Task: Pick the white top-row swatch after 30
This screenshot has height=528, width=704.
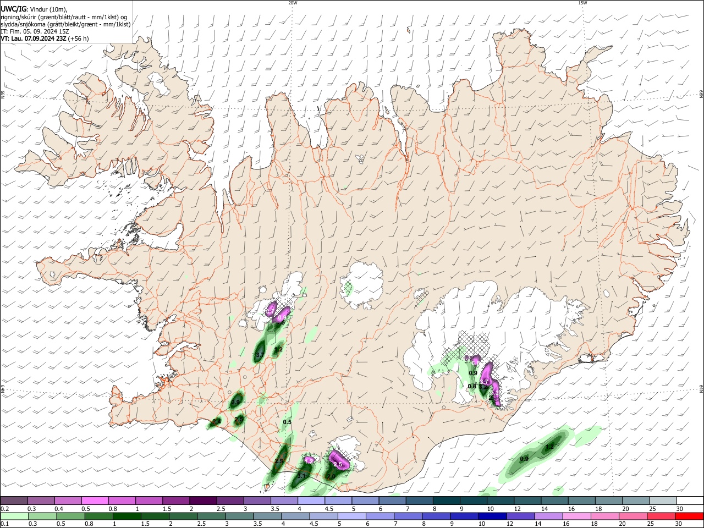Action: pyautogui.click(x=690, y=501)
